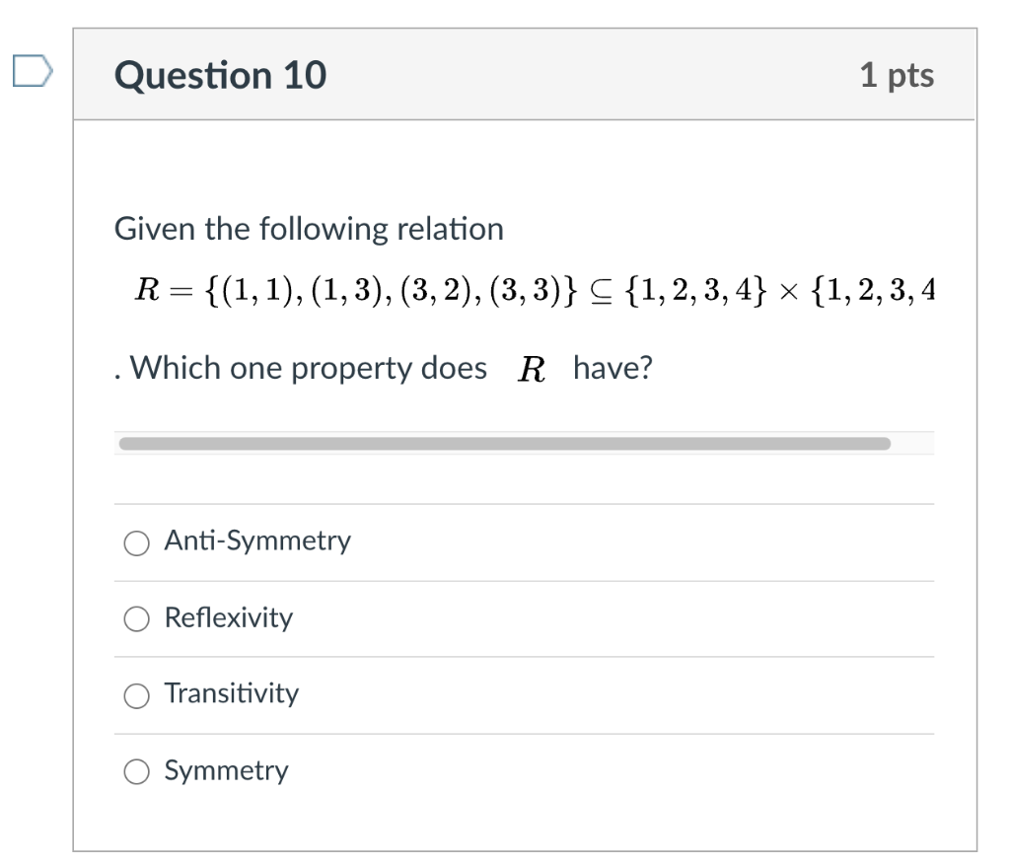Click the Symmetry answer label
Viewport: 1010px width, 865px height.
[226, 771]
